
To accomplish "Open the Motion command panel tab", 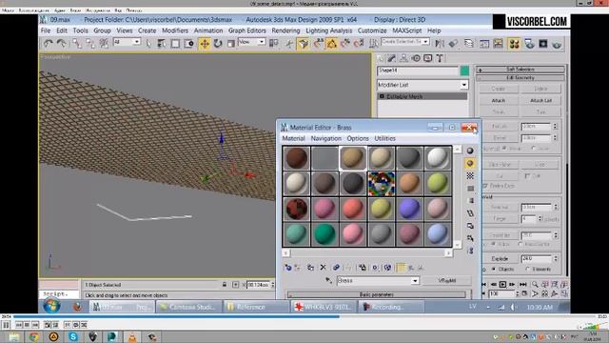I will [x=416, y=58].
